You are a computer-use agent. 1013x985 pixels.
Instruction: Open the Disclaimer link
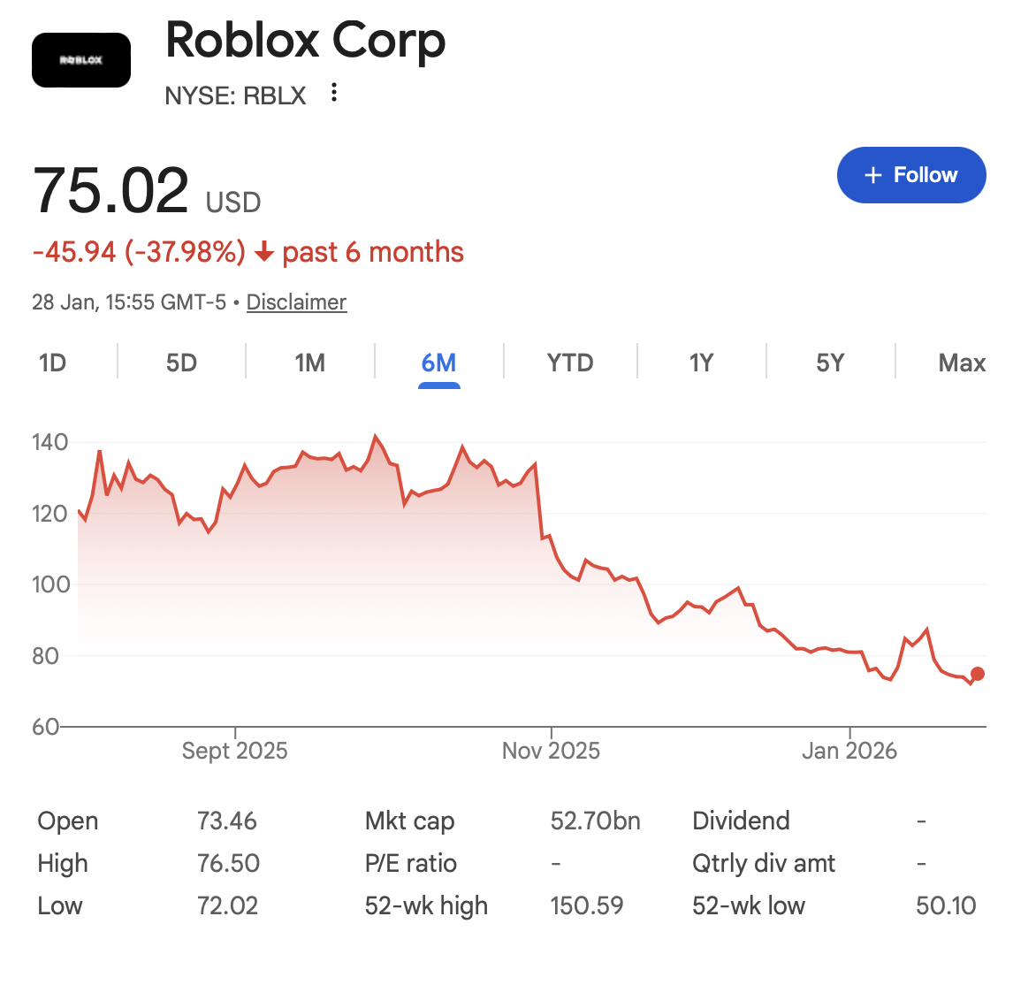coord(296,302)
